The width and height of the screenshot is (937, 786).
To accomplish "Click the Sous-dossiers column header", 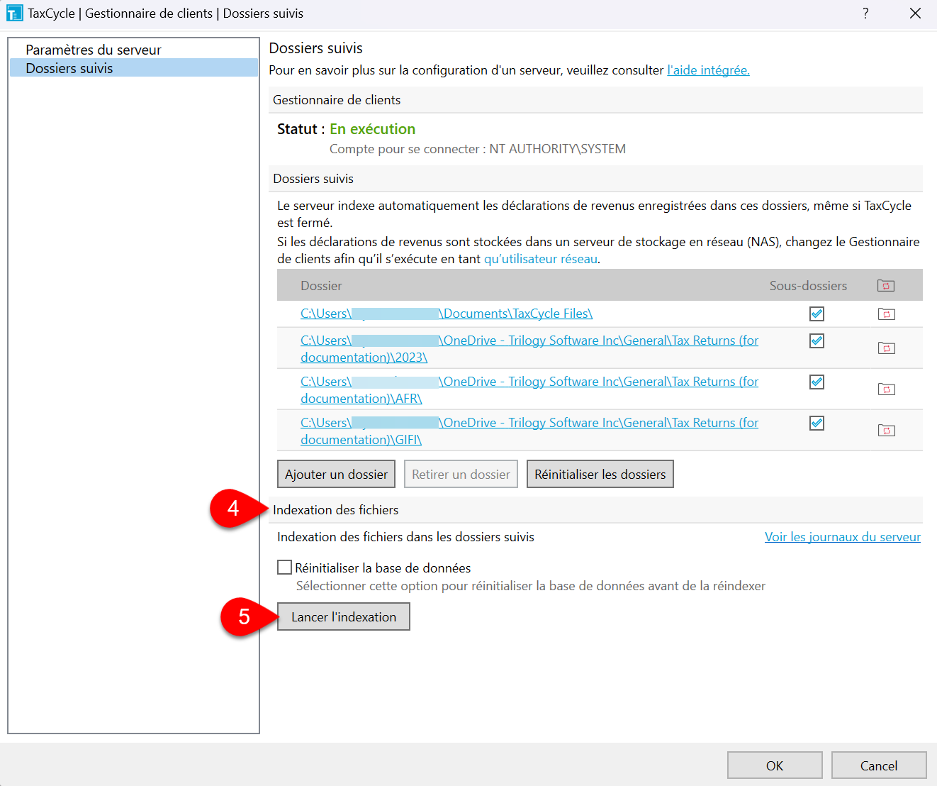I will click(808, 286).
